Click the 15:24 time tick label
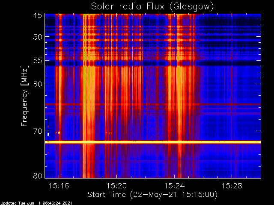The width and height of the screenshot is (274, 205). pos(174,186)
